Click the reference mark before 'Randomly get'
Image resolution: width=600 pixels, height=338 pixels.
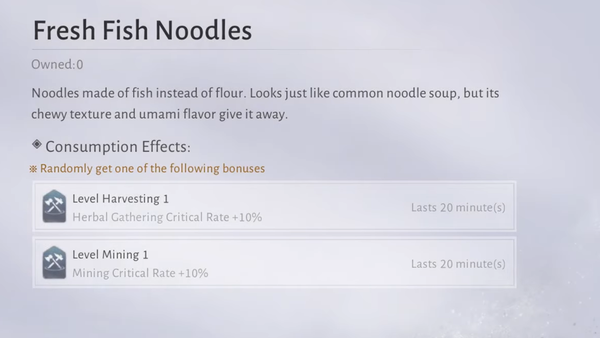(34, 169)
